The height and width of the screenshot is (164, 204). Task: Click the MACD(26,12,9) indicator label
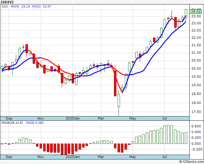pyautogui.click(x=12, y=123)
